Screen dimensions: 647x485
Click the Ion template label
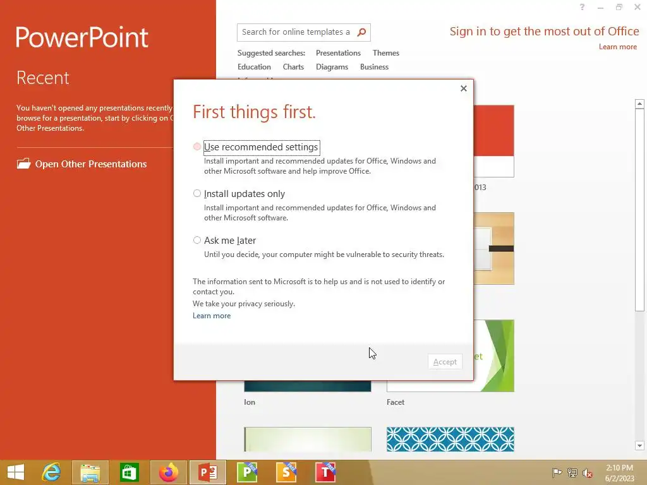pos(250,402)
